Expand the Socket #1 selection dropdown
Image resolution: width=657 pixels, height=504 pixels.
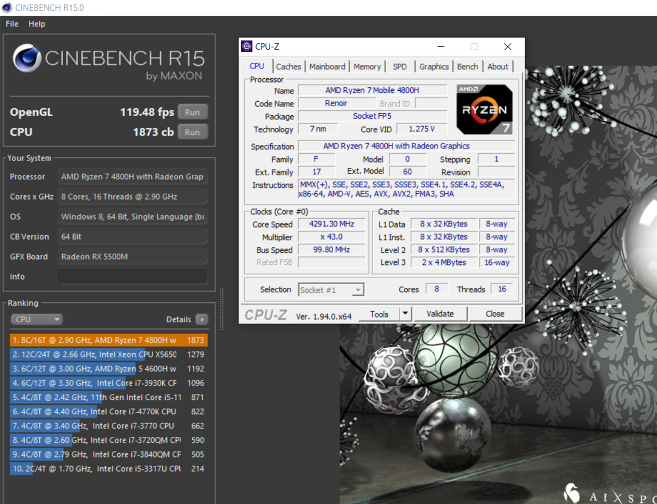click(358, 290)
